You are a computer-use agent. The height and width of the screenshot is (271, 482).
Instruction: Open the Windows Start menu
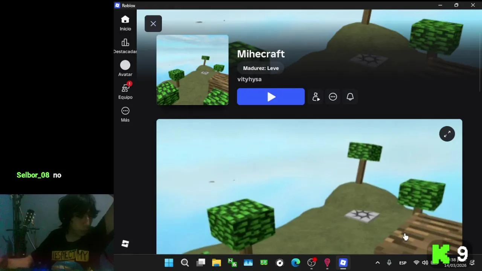point(169,263)
